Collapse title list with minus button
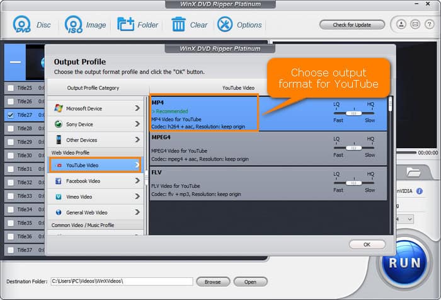 (x=15, y=62)
